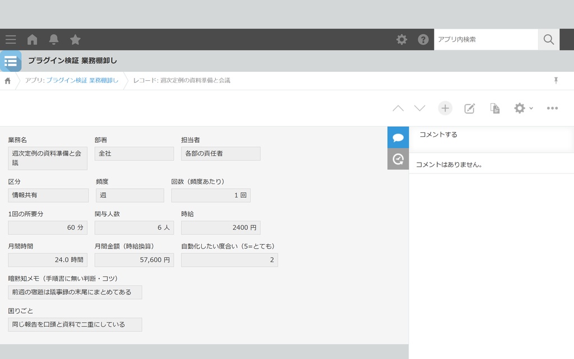Click the 部署 value 全社
The height and width of the screenshot is (359, 574).
(x=134, y=154)
